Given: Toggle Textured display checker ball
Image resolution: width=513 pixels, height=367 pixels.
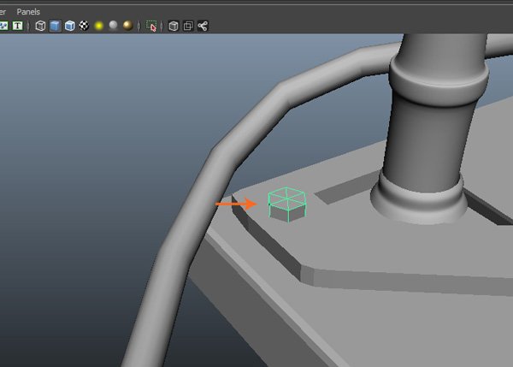Looking at the screenshot, I should 84,26.
